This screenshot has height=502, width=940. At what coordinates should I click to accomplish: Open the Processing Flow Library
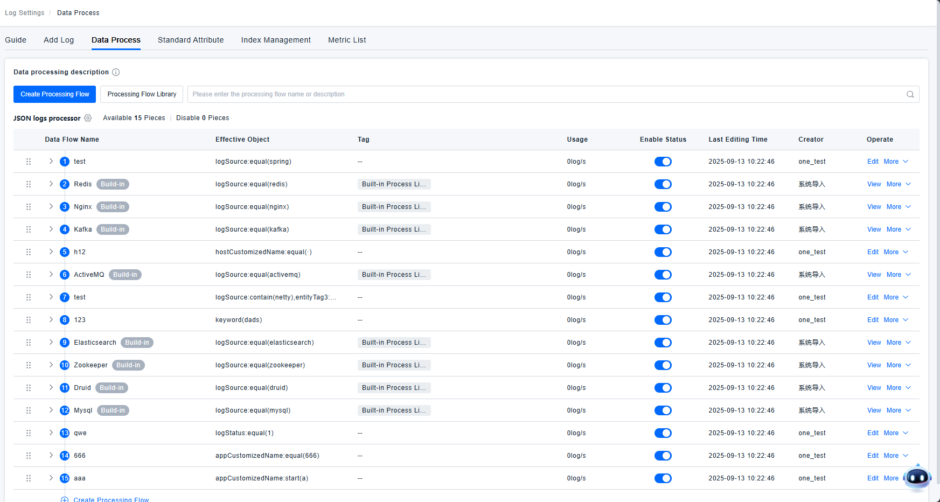point(142,94)
